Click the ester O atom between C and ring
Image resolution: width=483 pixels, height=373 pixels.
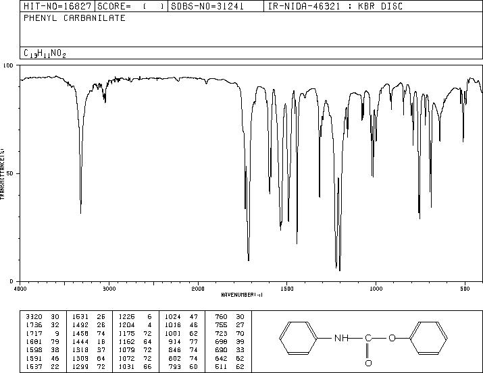tap(392, 338)
